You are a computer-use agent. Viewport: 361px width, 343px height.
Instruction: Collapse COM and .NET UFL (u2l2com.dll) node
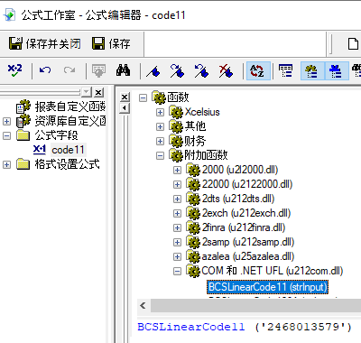[177, 272]
